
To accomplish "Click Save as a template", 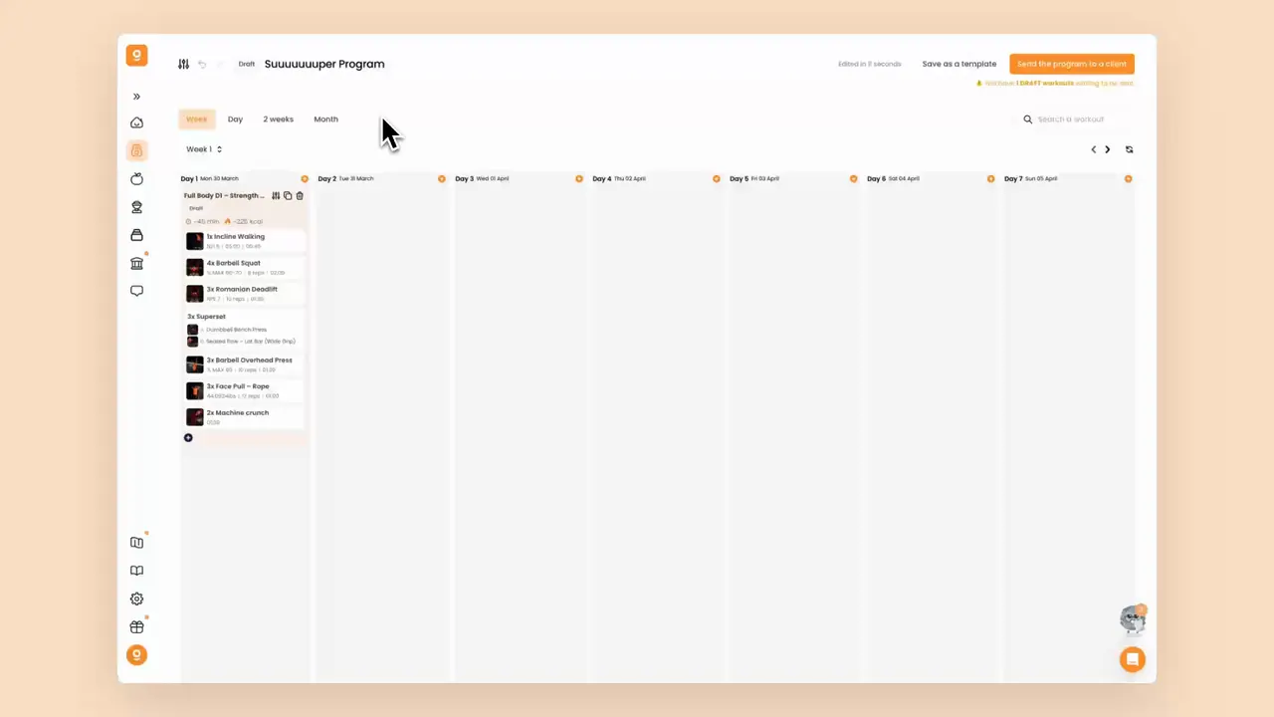I will [958, 64].
